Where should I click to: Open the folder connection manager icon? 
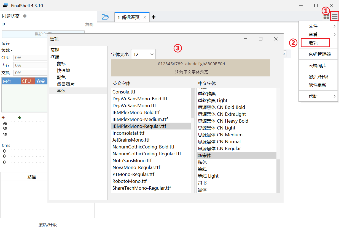[x=105, y=17]
